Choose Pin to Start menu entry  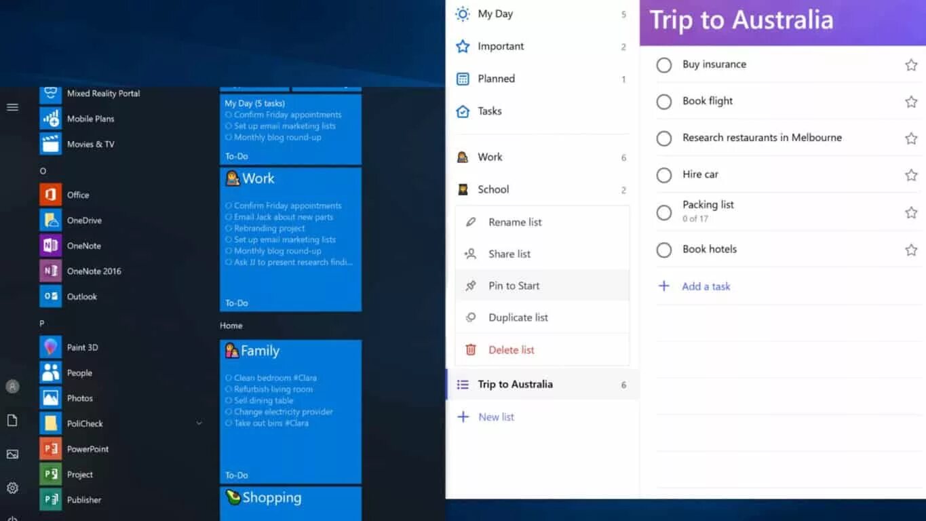[542, 286]
